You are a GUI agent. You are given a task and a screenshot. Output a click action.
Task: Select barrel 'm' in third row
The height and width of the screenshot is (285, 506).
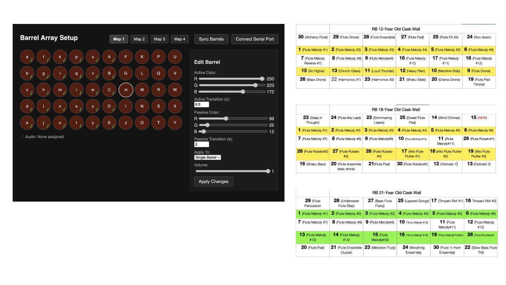(60, 90)
